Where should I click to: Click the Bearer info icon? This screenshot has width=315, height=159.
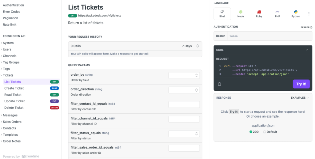tap(311, 27)
